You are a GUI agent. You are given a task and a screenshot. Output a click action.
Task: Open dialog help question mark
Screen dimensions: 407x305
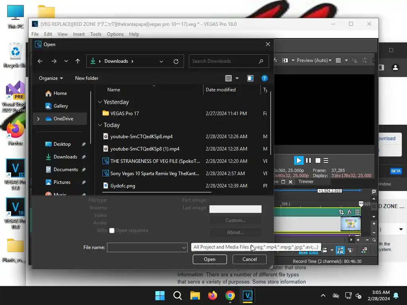(x=264, y=78)
